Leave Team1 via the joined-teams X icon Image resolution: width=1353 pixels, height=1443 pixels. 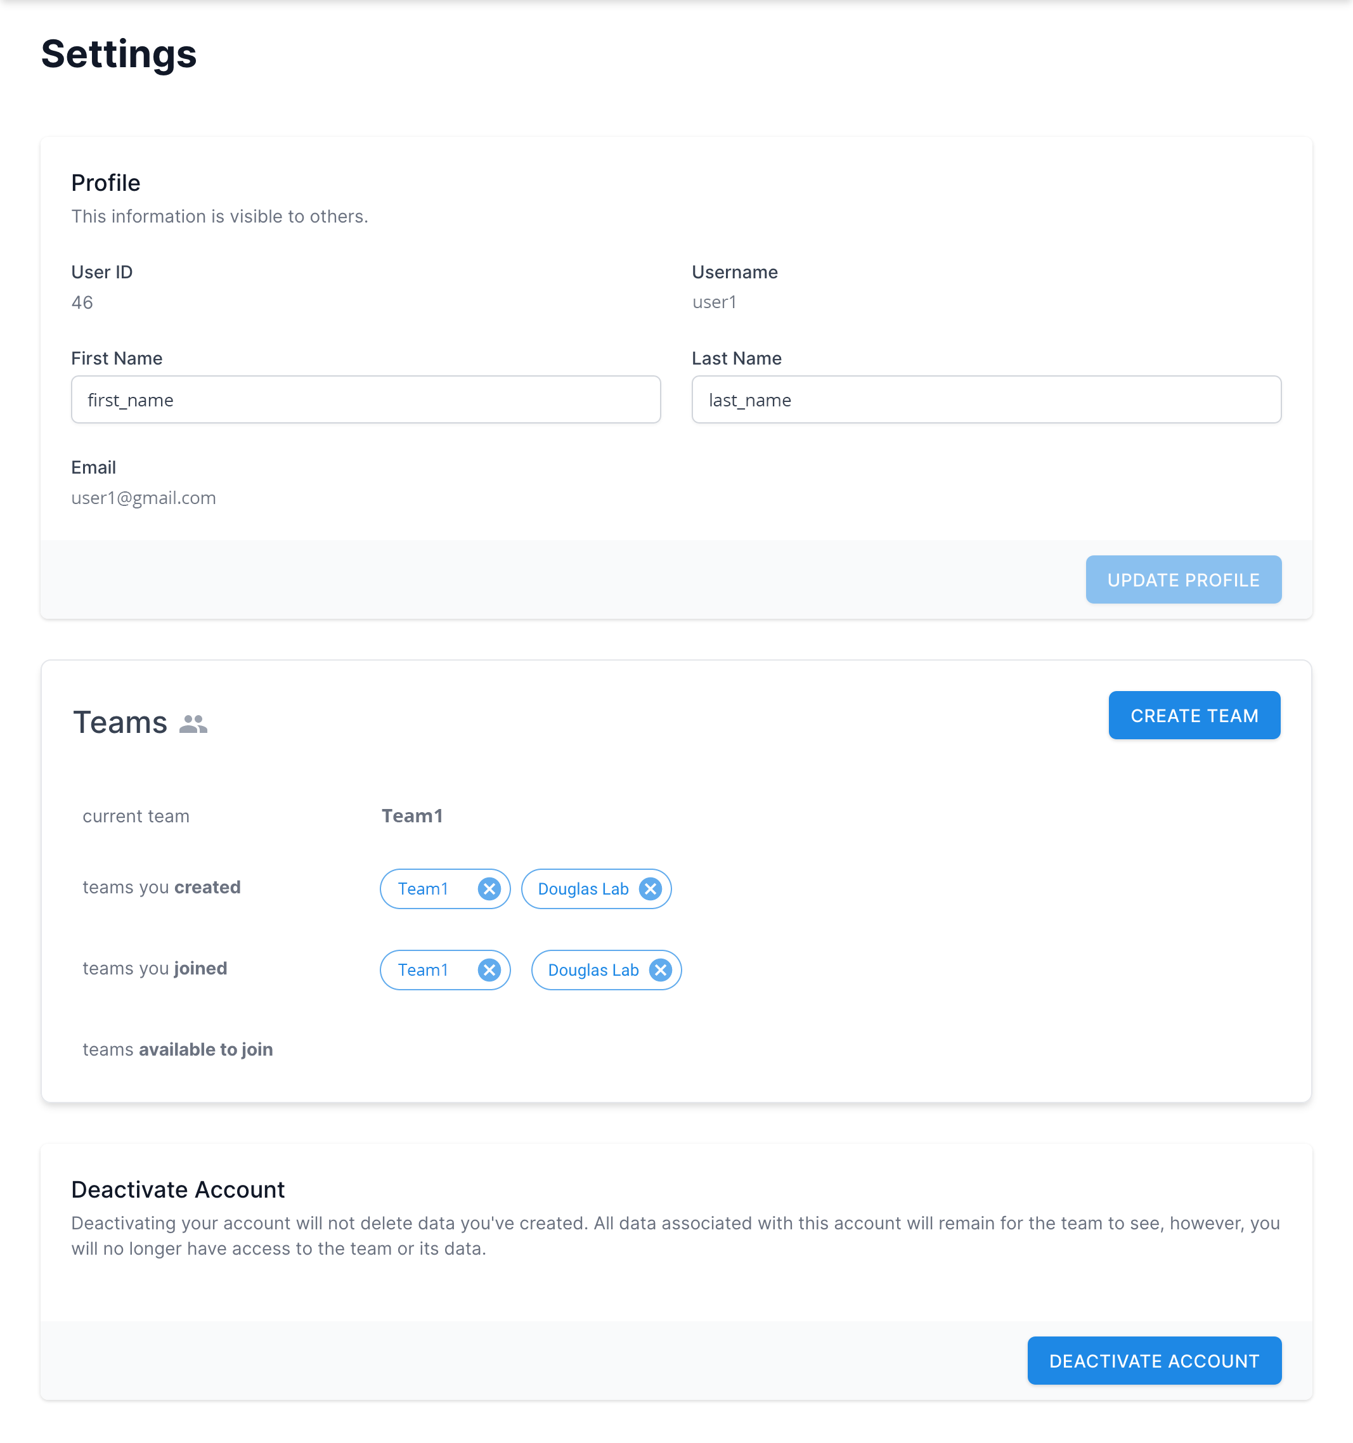tap(489, 970)
